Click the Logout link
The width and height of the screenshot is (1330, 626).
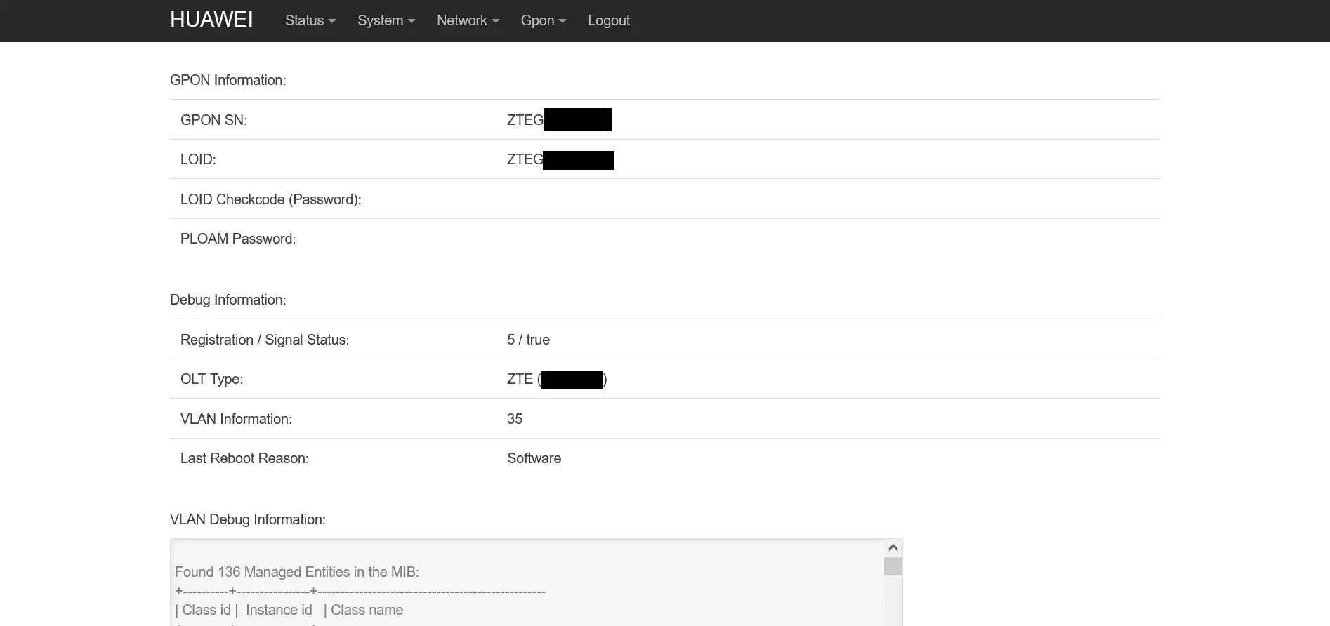(609, 20)
